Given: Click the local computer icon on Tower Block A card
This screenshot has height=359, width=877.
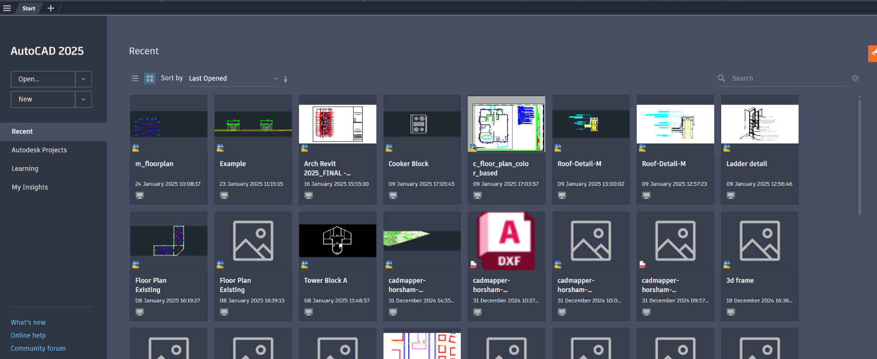Looking at the screenshot, I should click(308, 312).
